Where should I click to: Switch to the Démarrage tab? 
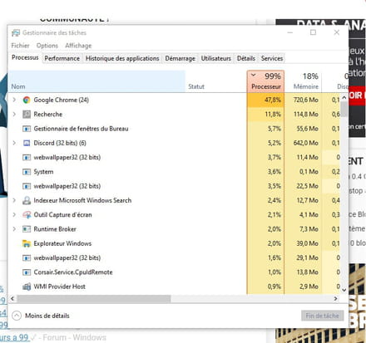coord(181,58)
